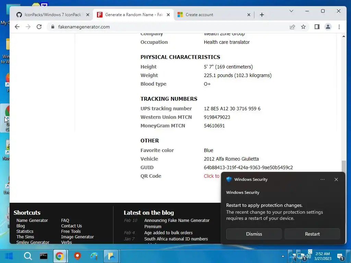Open The Sims footer link
Screen dimensions: 351x263
[x=25, y=237]
